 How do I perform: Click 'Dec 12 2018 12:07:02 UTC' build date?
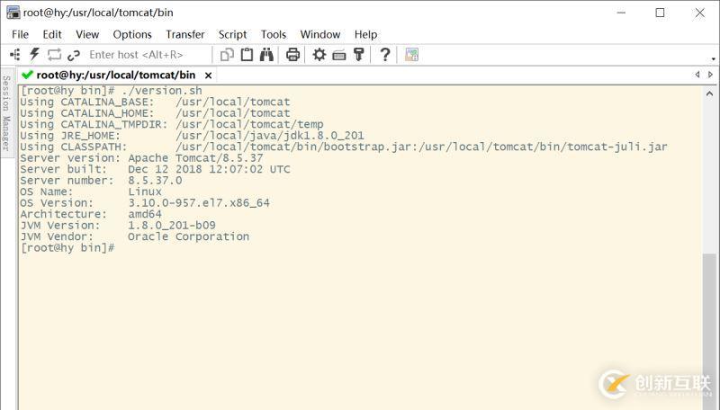pos(209,169)
